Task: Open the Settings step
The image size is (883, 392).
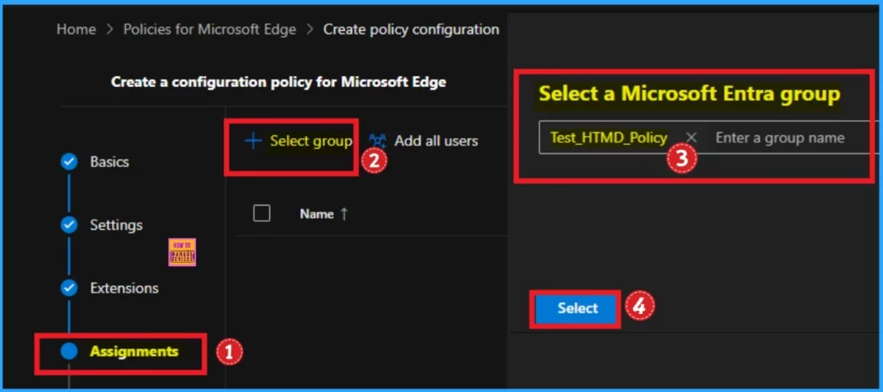Action: click(x=116, y=225)
